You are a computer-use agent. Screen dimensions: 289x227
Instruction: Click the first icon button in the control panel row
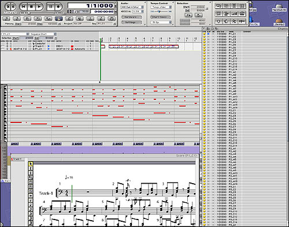6,18
